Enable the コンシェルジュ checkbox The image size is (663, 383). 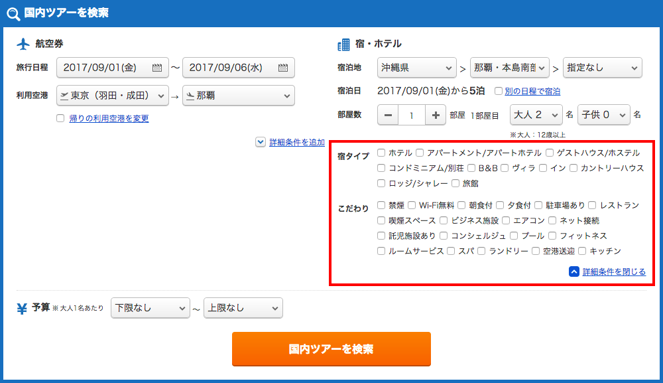tap(444, 236)
